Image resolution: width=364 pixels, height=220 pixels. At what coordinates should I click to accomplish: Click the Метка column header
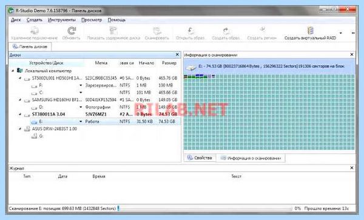click(101, 63)
